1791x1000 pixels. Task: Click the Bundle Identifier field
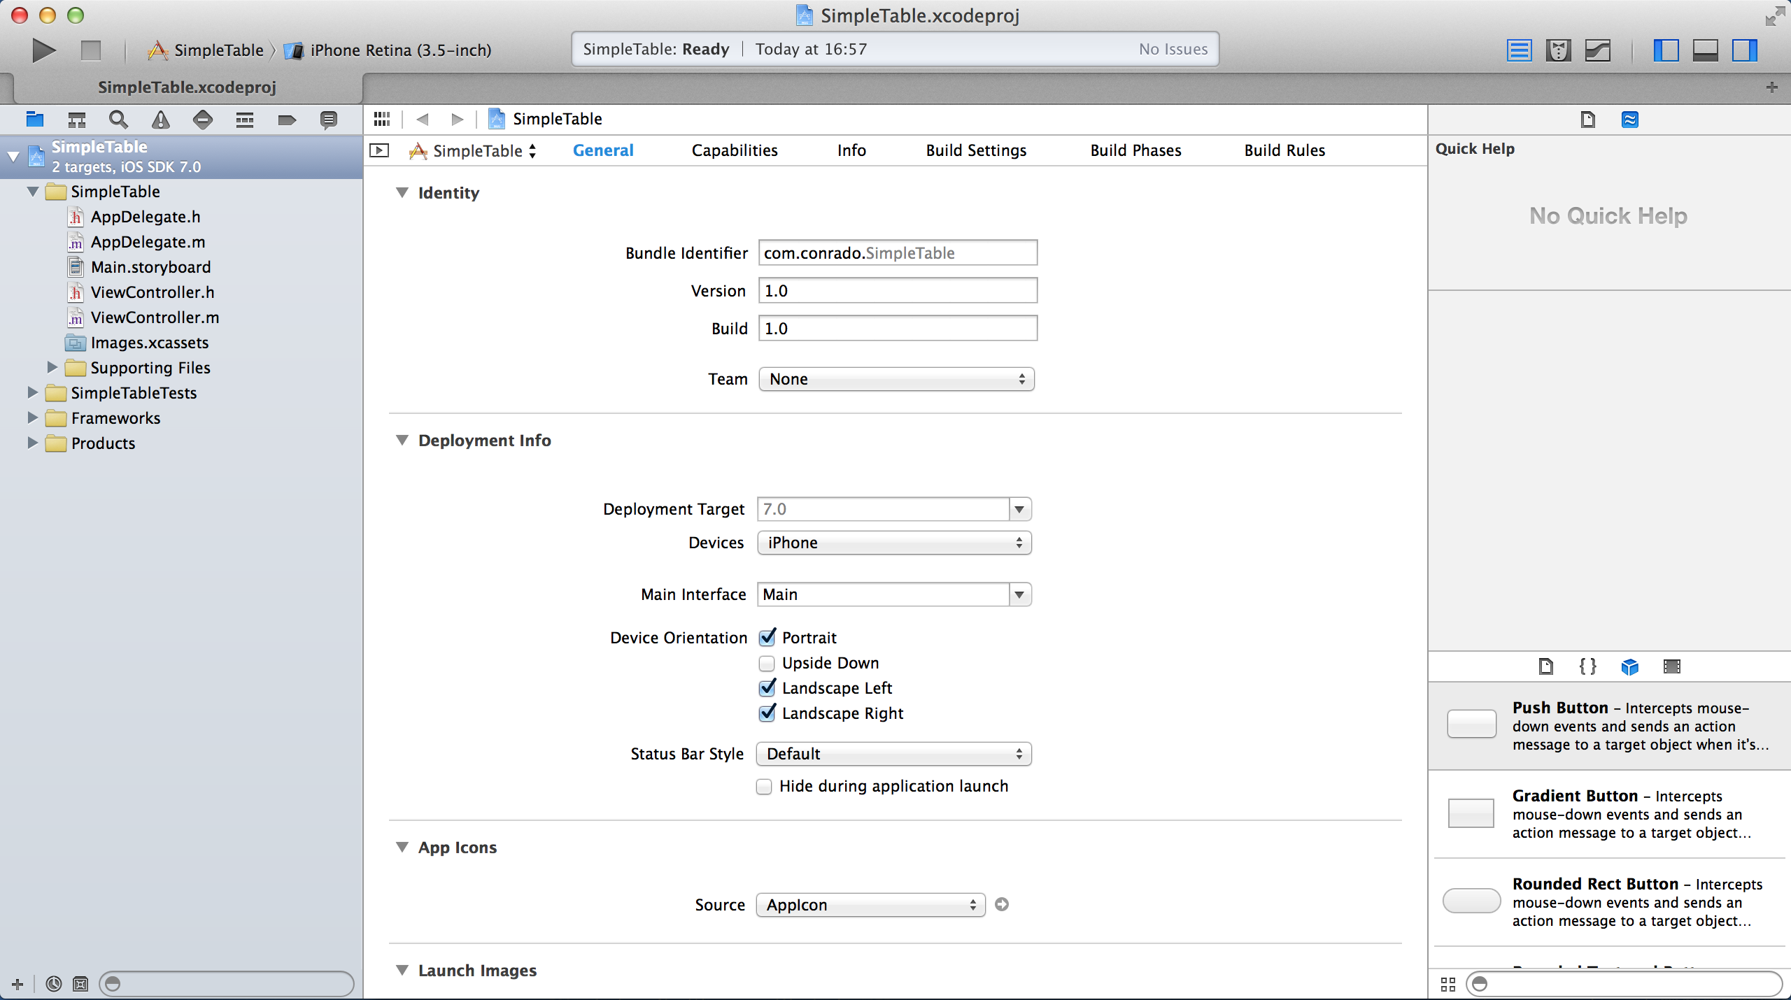click(898, 253)
